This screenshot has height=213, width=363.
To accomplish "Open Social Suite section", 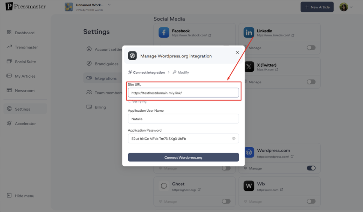I will click(25, 62).
